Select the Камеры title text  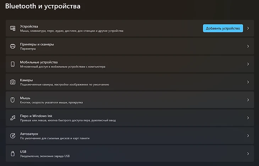tap(26, 80)
